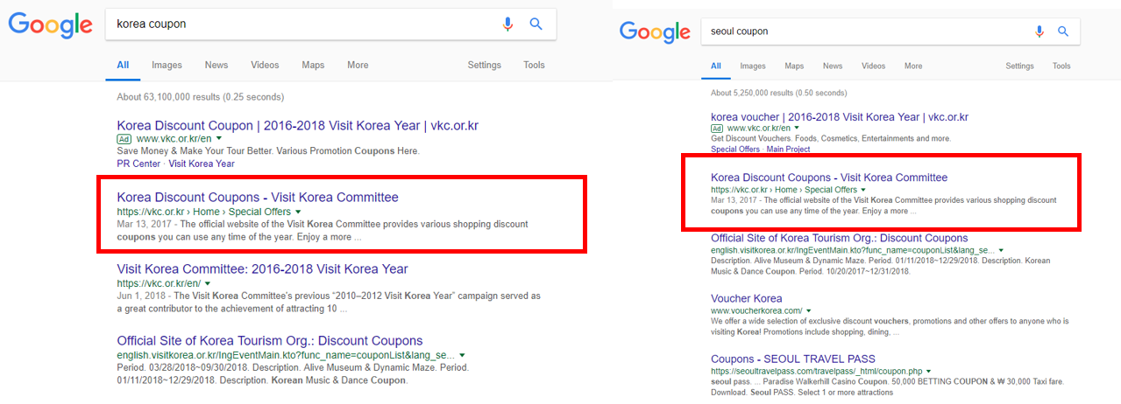Expand arrow after Special Offers in korea coupon window

coord(298,212)
